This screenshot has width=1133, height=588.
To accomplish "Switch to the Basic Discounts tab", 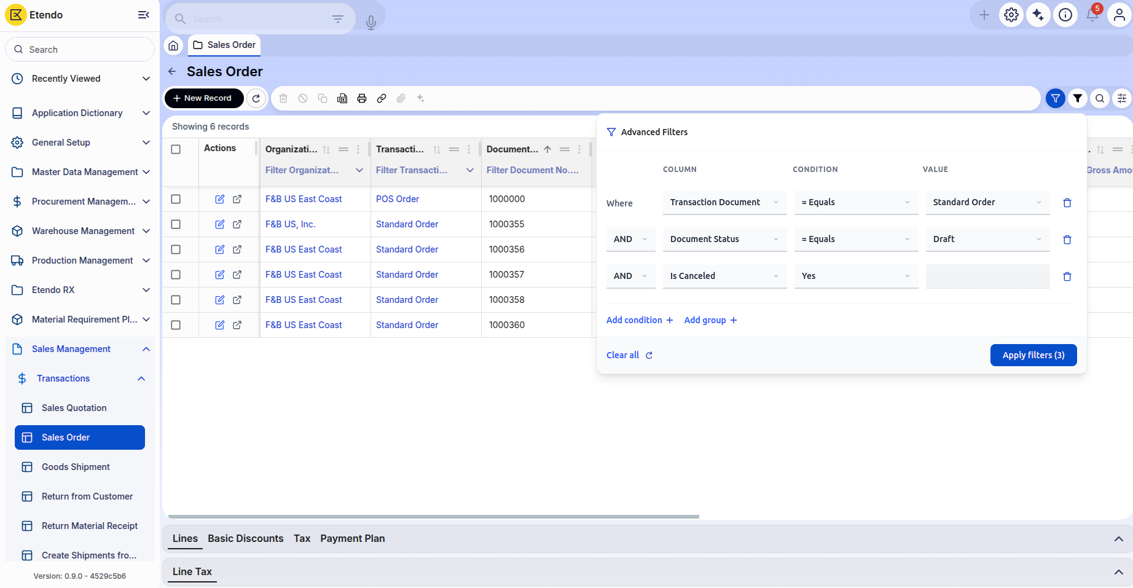I will (x=245, y=538).
